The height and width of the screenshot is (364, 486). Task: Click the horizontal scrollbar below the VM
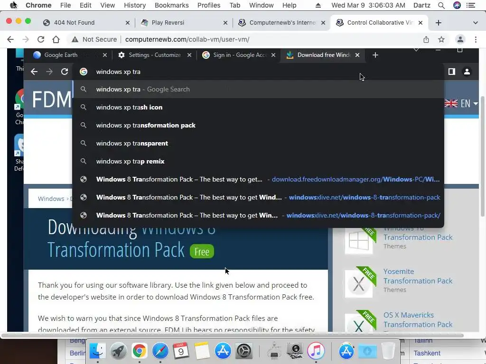233,336
